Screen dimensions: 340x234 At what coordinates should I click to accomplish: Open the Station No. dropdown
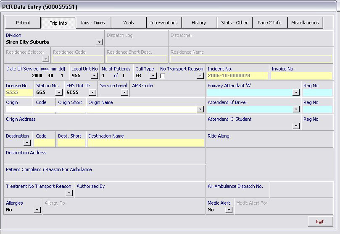click(59, 93)
